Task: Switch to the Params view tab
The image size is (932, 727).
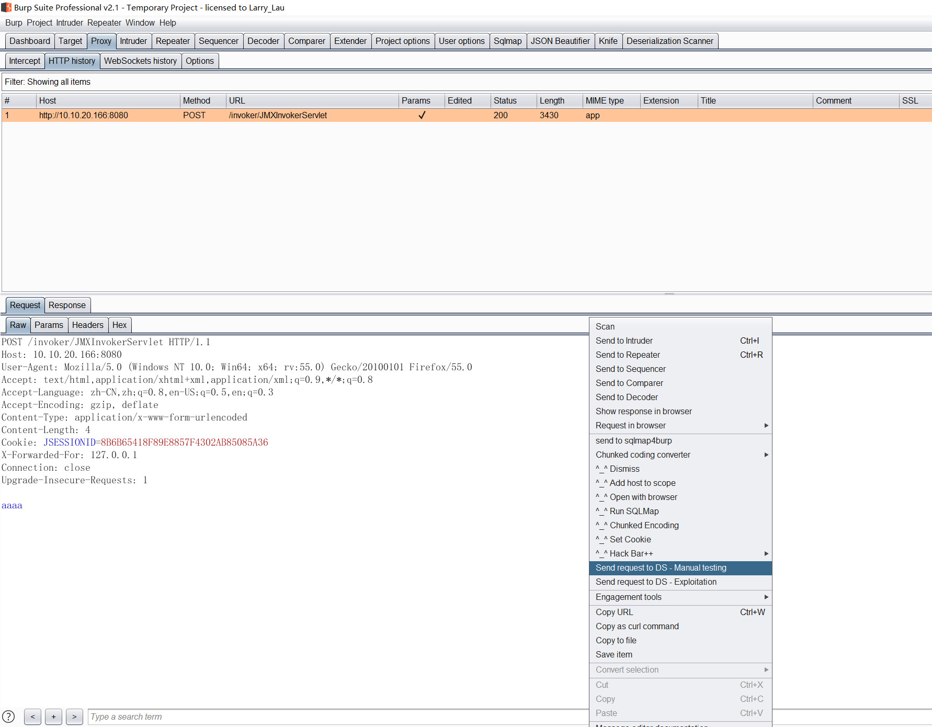Action: pyautogui.click(x=49, y=325)
